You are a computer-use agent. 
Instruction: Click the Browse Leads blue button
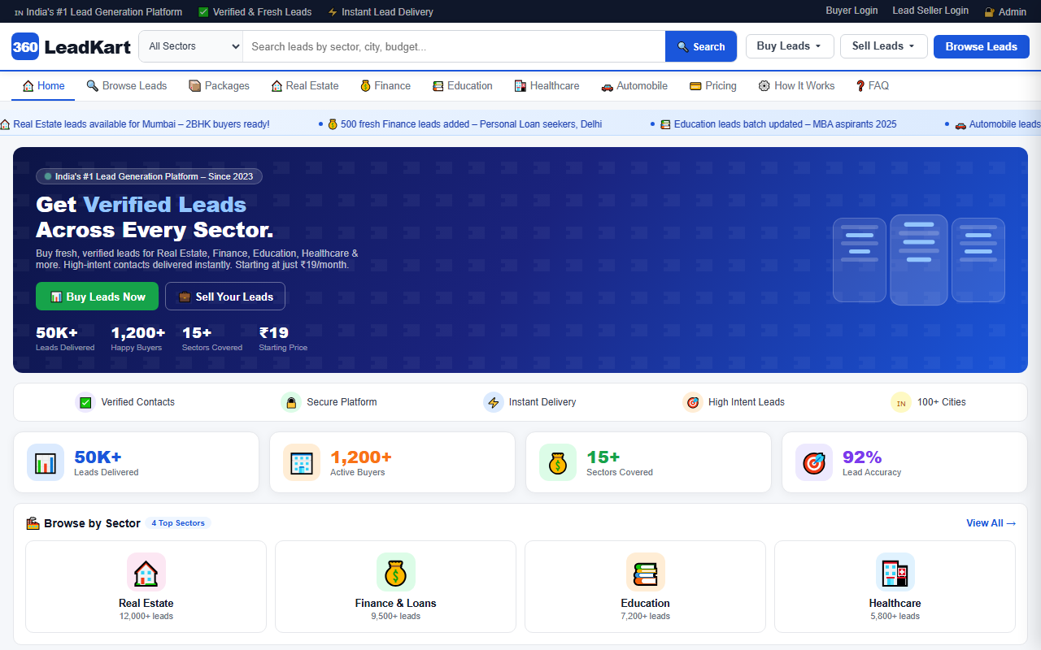tap(982, 46)
